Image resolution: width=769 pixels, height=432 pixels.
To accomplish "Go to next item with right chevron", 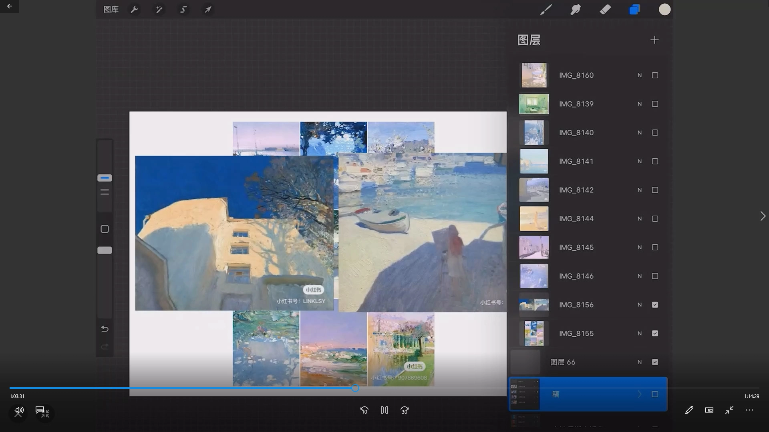I will (763, 216).
